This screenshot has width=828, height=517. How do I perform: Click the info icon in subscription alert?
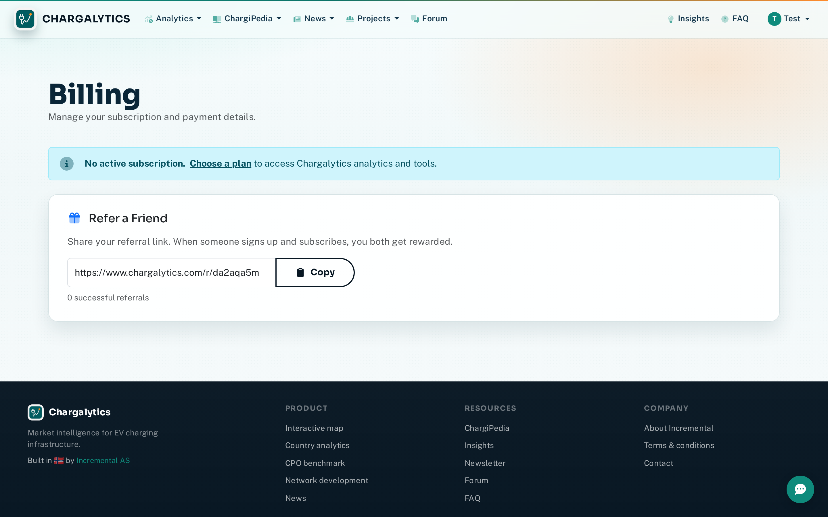pos(67,164)
